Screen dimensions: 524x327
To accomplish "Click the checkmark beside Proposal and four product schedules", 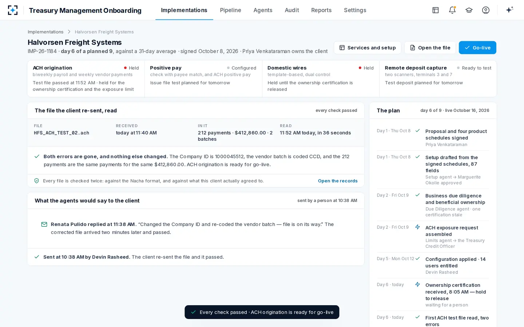I will 418,131.
